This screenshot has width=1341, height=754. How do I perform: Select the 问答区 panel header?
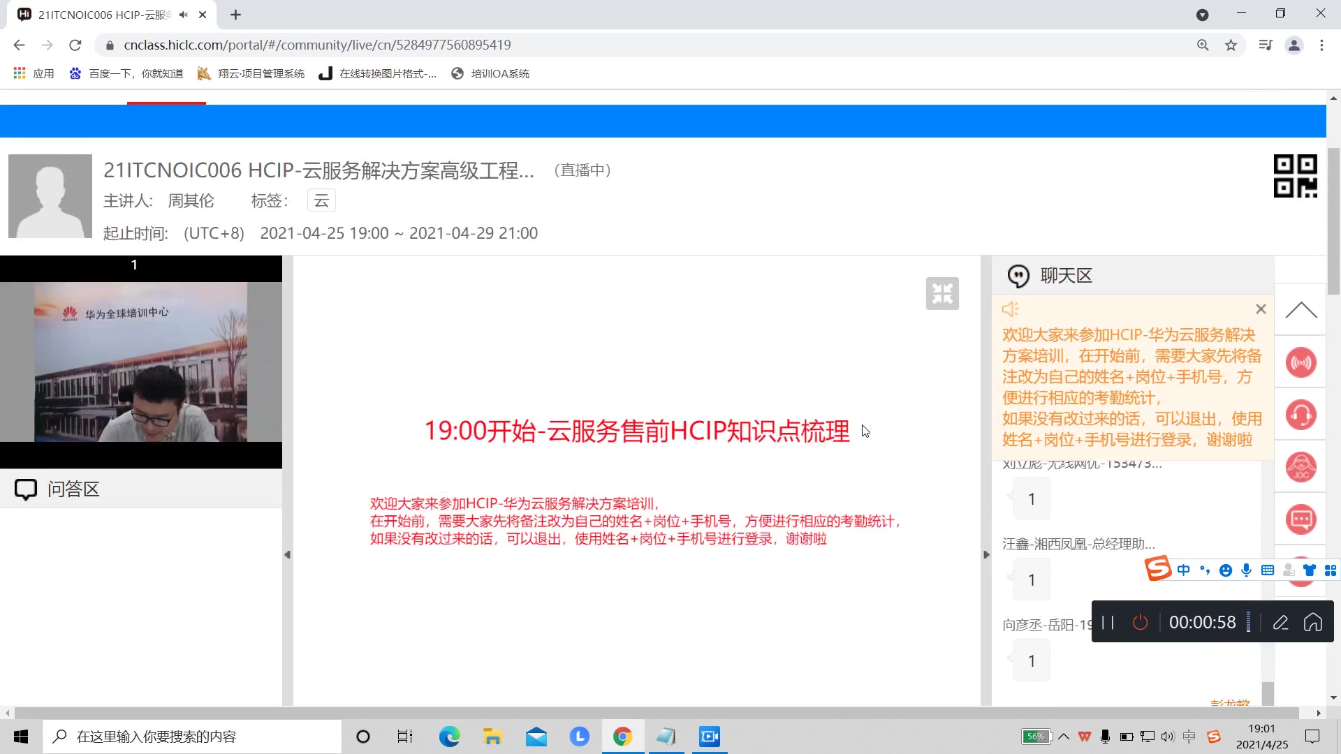click(141, 489)
